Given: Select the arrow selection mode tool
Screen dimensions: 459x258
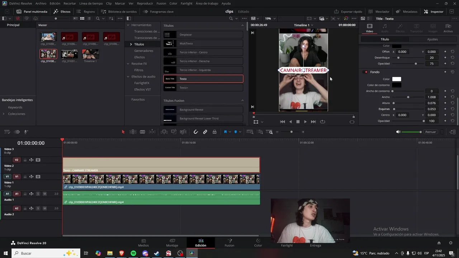Looking at the screenshot, I should coord(123,132).
